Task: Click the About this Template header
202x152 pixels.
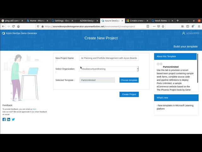Action: click(x=175, y=56)
